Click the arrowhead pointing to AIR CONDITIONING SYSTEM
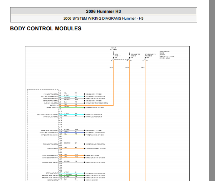 (x=85, y=149)
